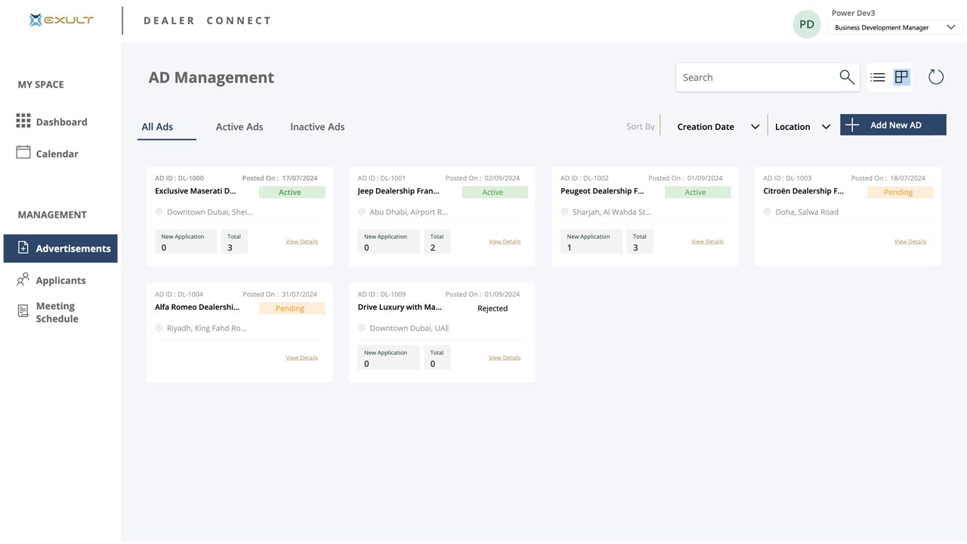Click the refresh icon

(936, 77)
